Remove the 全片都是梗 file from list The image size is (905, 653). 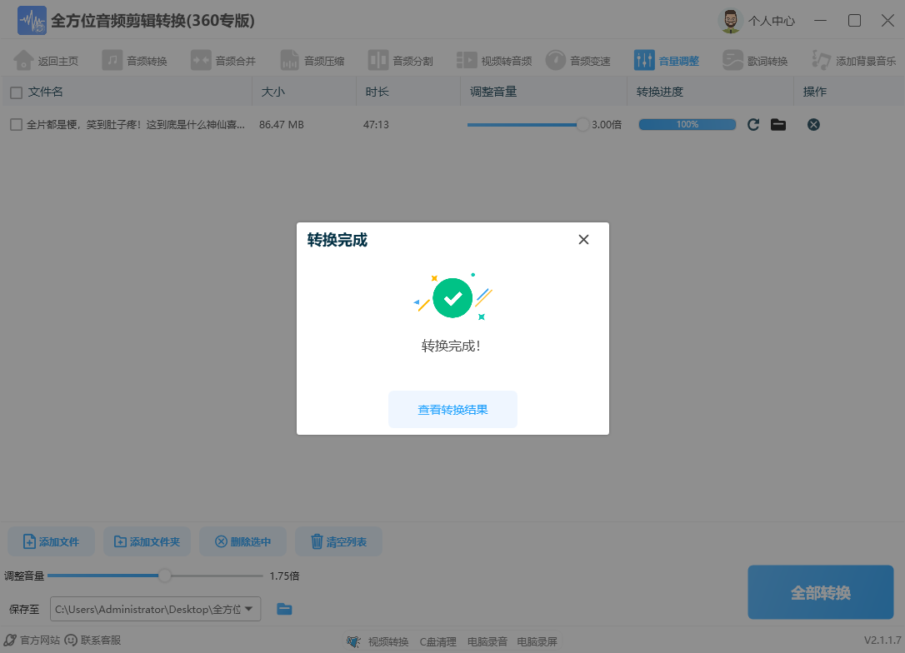point(812,124)
